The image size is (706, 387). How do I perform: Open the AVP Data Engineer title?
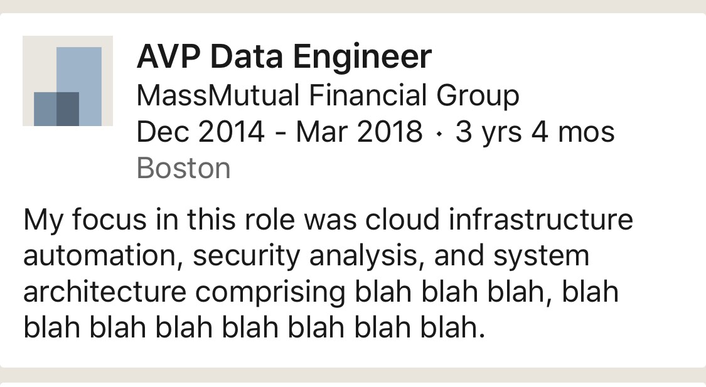(x=284, y=56)
